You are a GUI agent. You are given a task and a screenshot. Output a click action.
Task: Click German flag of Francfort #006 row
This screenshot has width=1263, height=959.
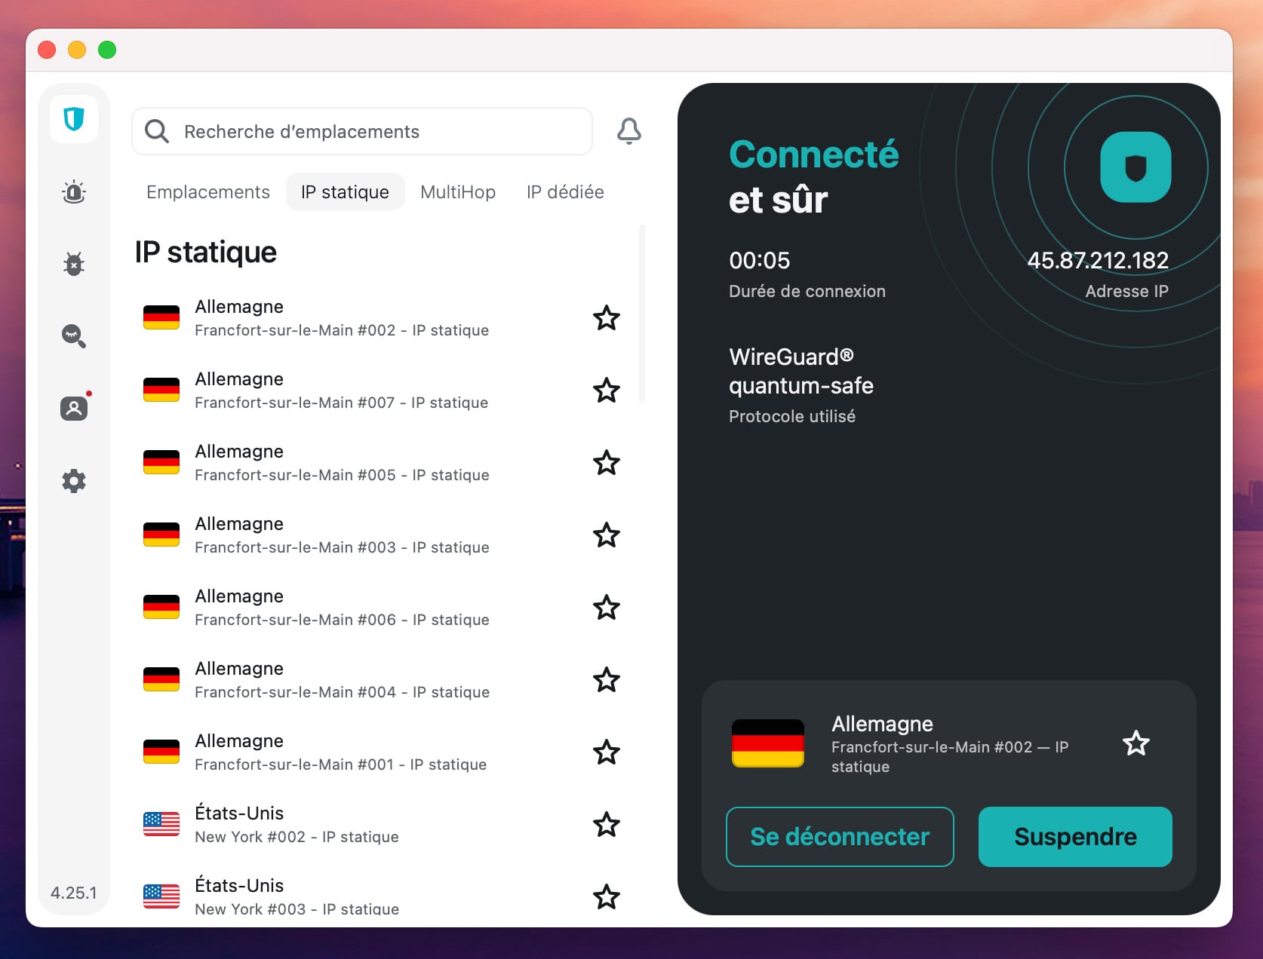click(161, 607)
